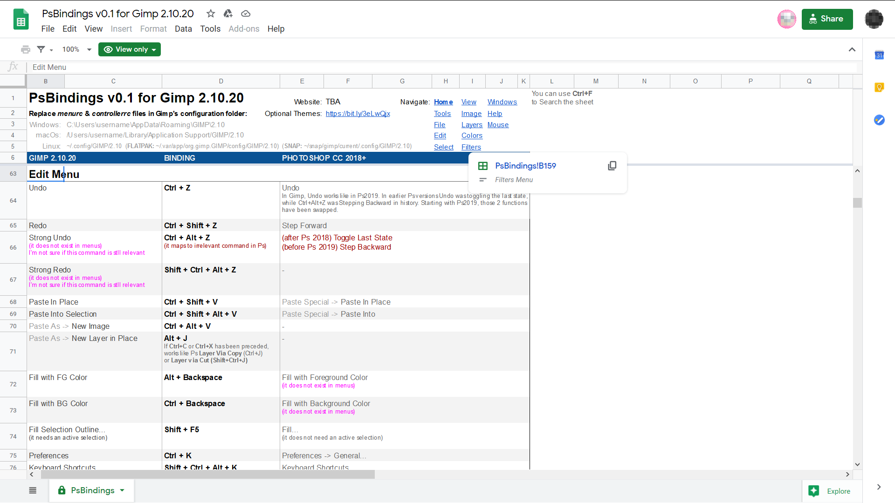Select the 'Paste In Place' cell
895x503 pixels.
pos(94,302)
